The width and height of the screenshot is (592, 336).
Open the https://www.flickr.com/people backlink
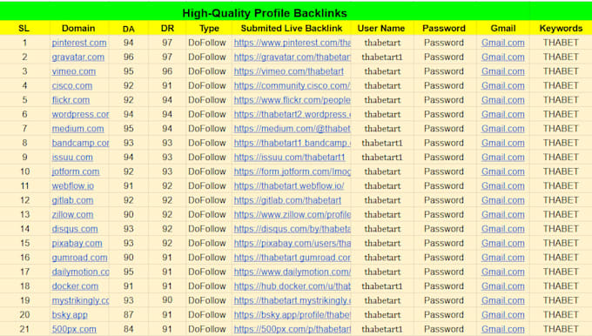tap(293, 100)
